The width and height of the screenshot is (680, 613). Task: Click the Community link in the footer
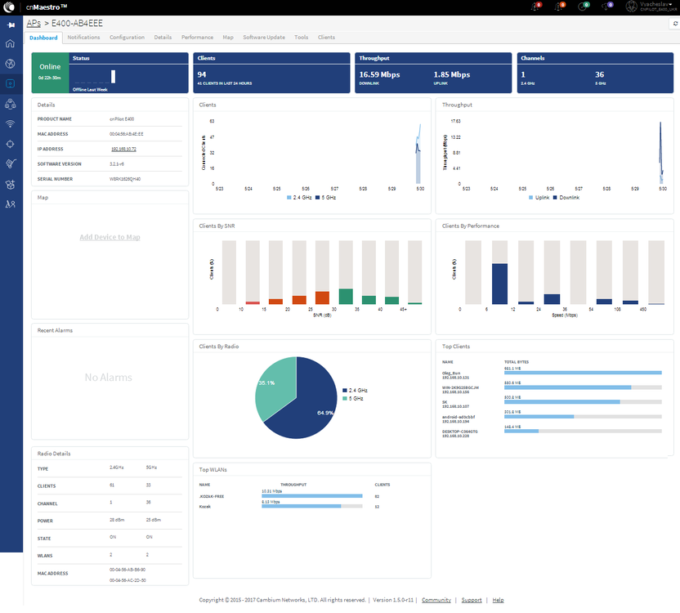[436, 600]
